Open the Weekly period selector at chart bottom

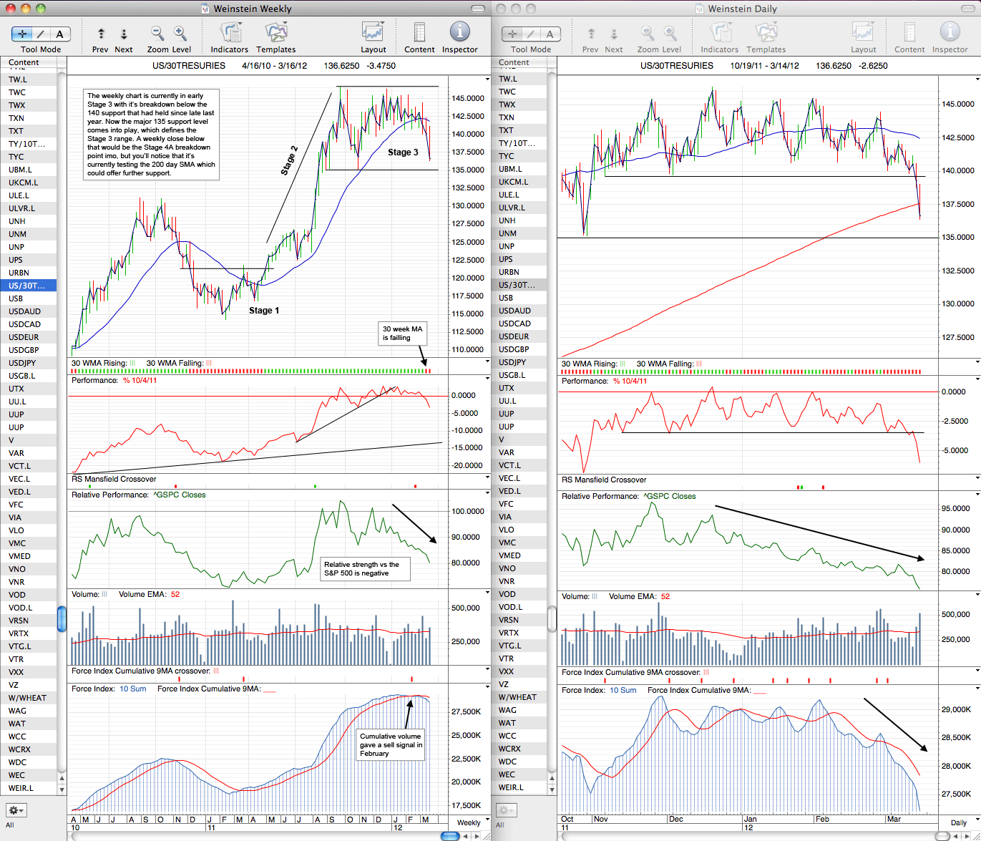[x=469, y=822]
